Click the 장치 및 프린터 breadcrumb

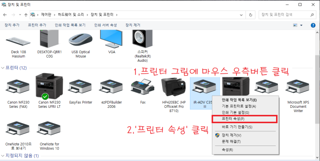click(102, 15)
